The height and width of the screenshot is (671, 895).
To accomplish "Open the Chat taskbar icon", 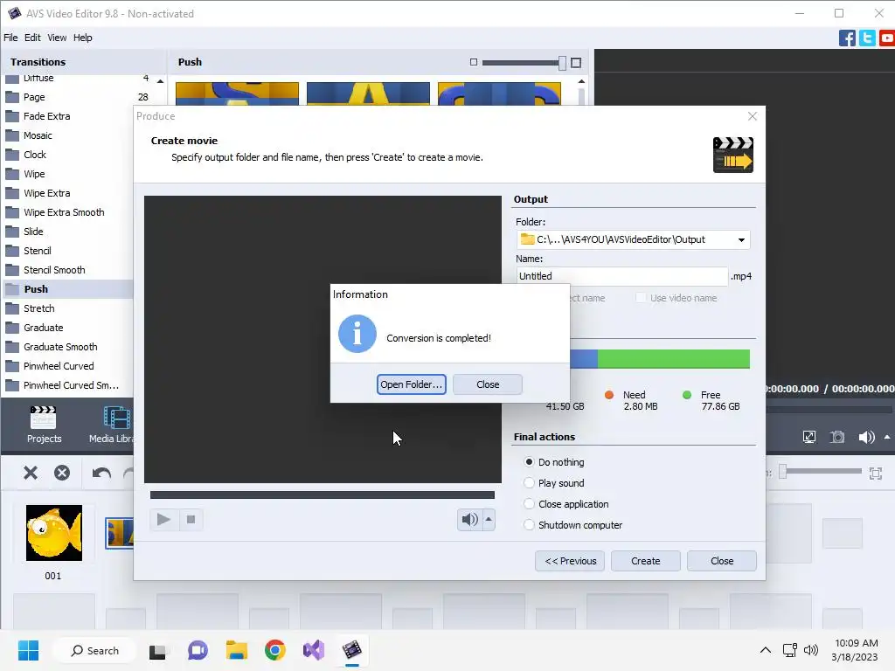I will (198, 650).
